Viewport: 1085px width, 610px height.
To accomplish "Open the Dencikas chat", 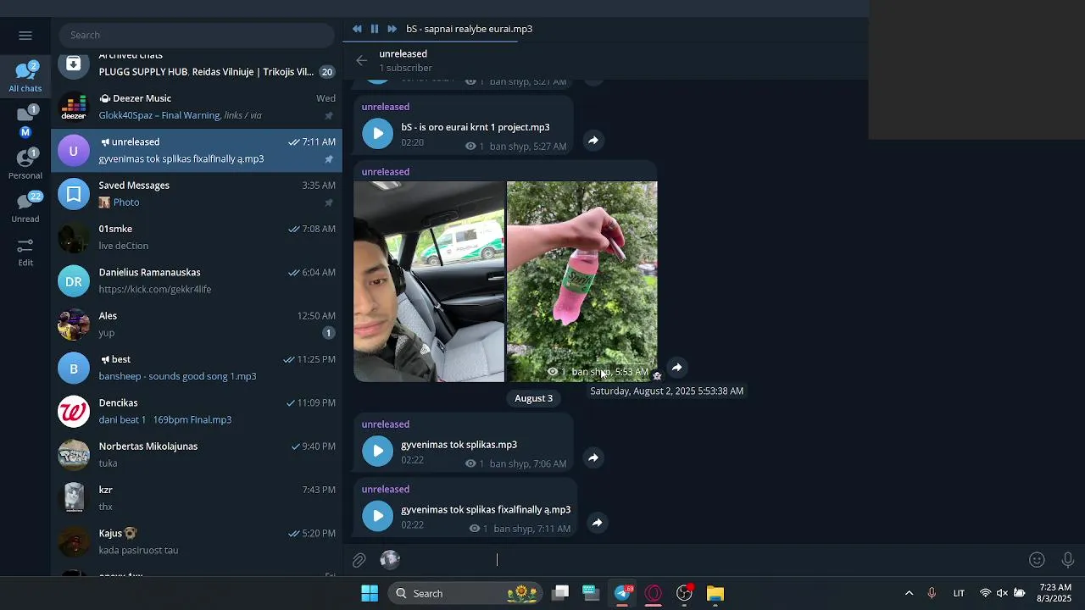I will (x=197, y=412).
